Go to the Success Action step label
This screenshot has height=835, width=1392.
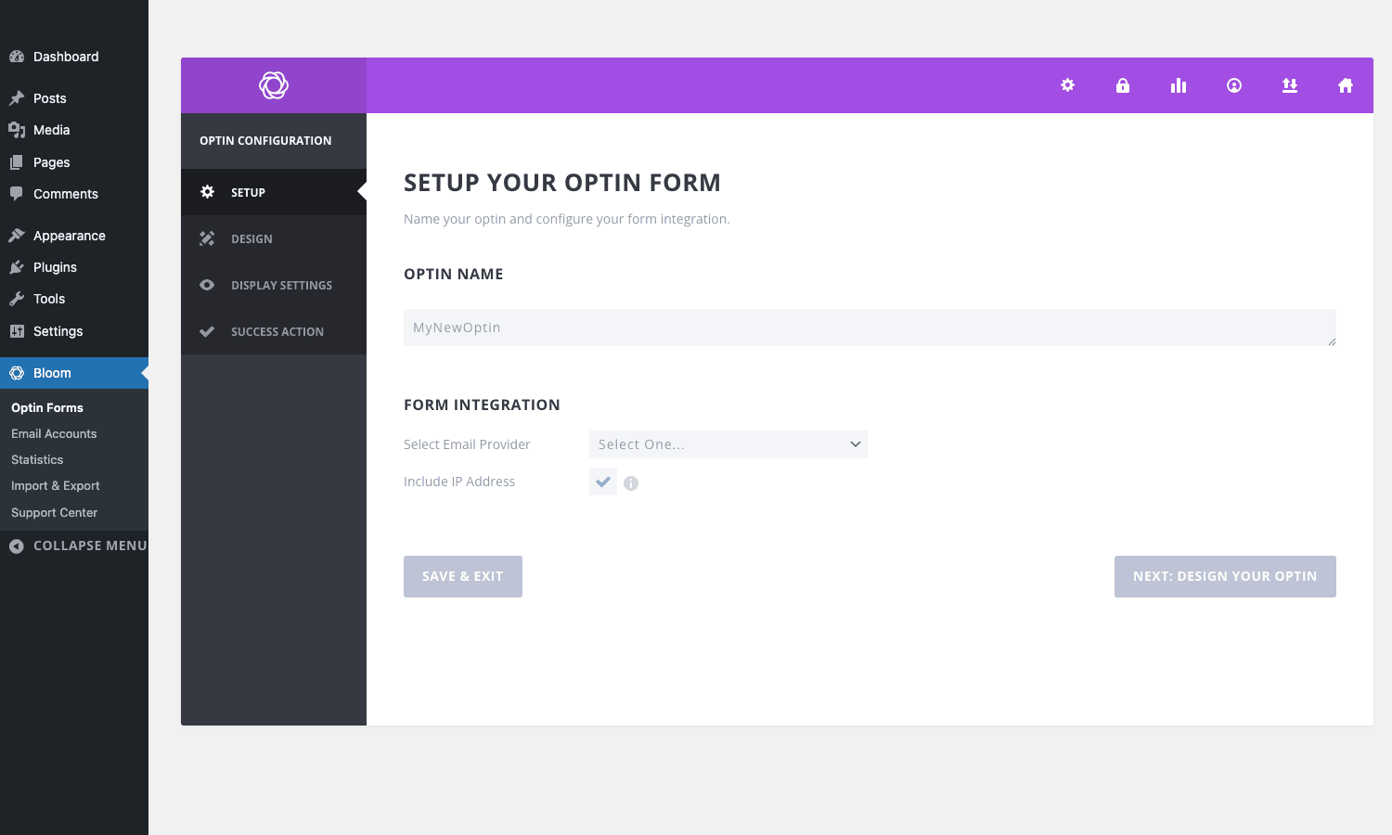point(277,331)
